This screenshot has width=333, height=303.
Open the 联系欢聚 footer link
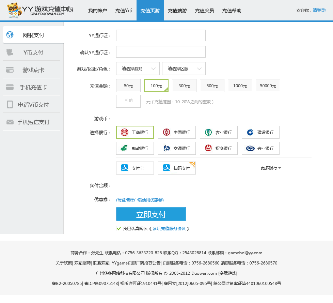coord(101,263)
